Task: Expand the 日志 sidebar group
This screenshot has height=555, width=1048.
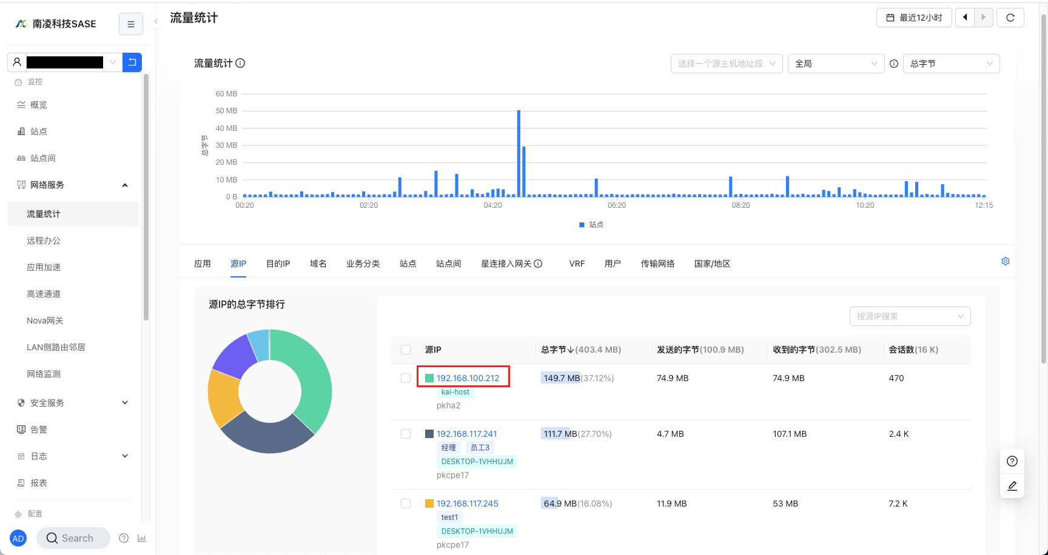Action: (73, 456)
